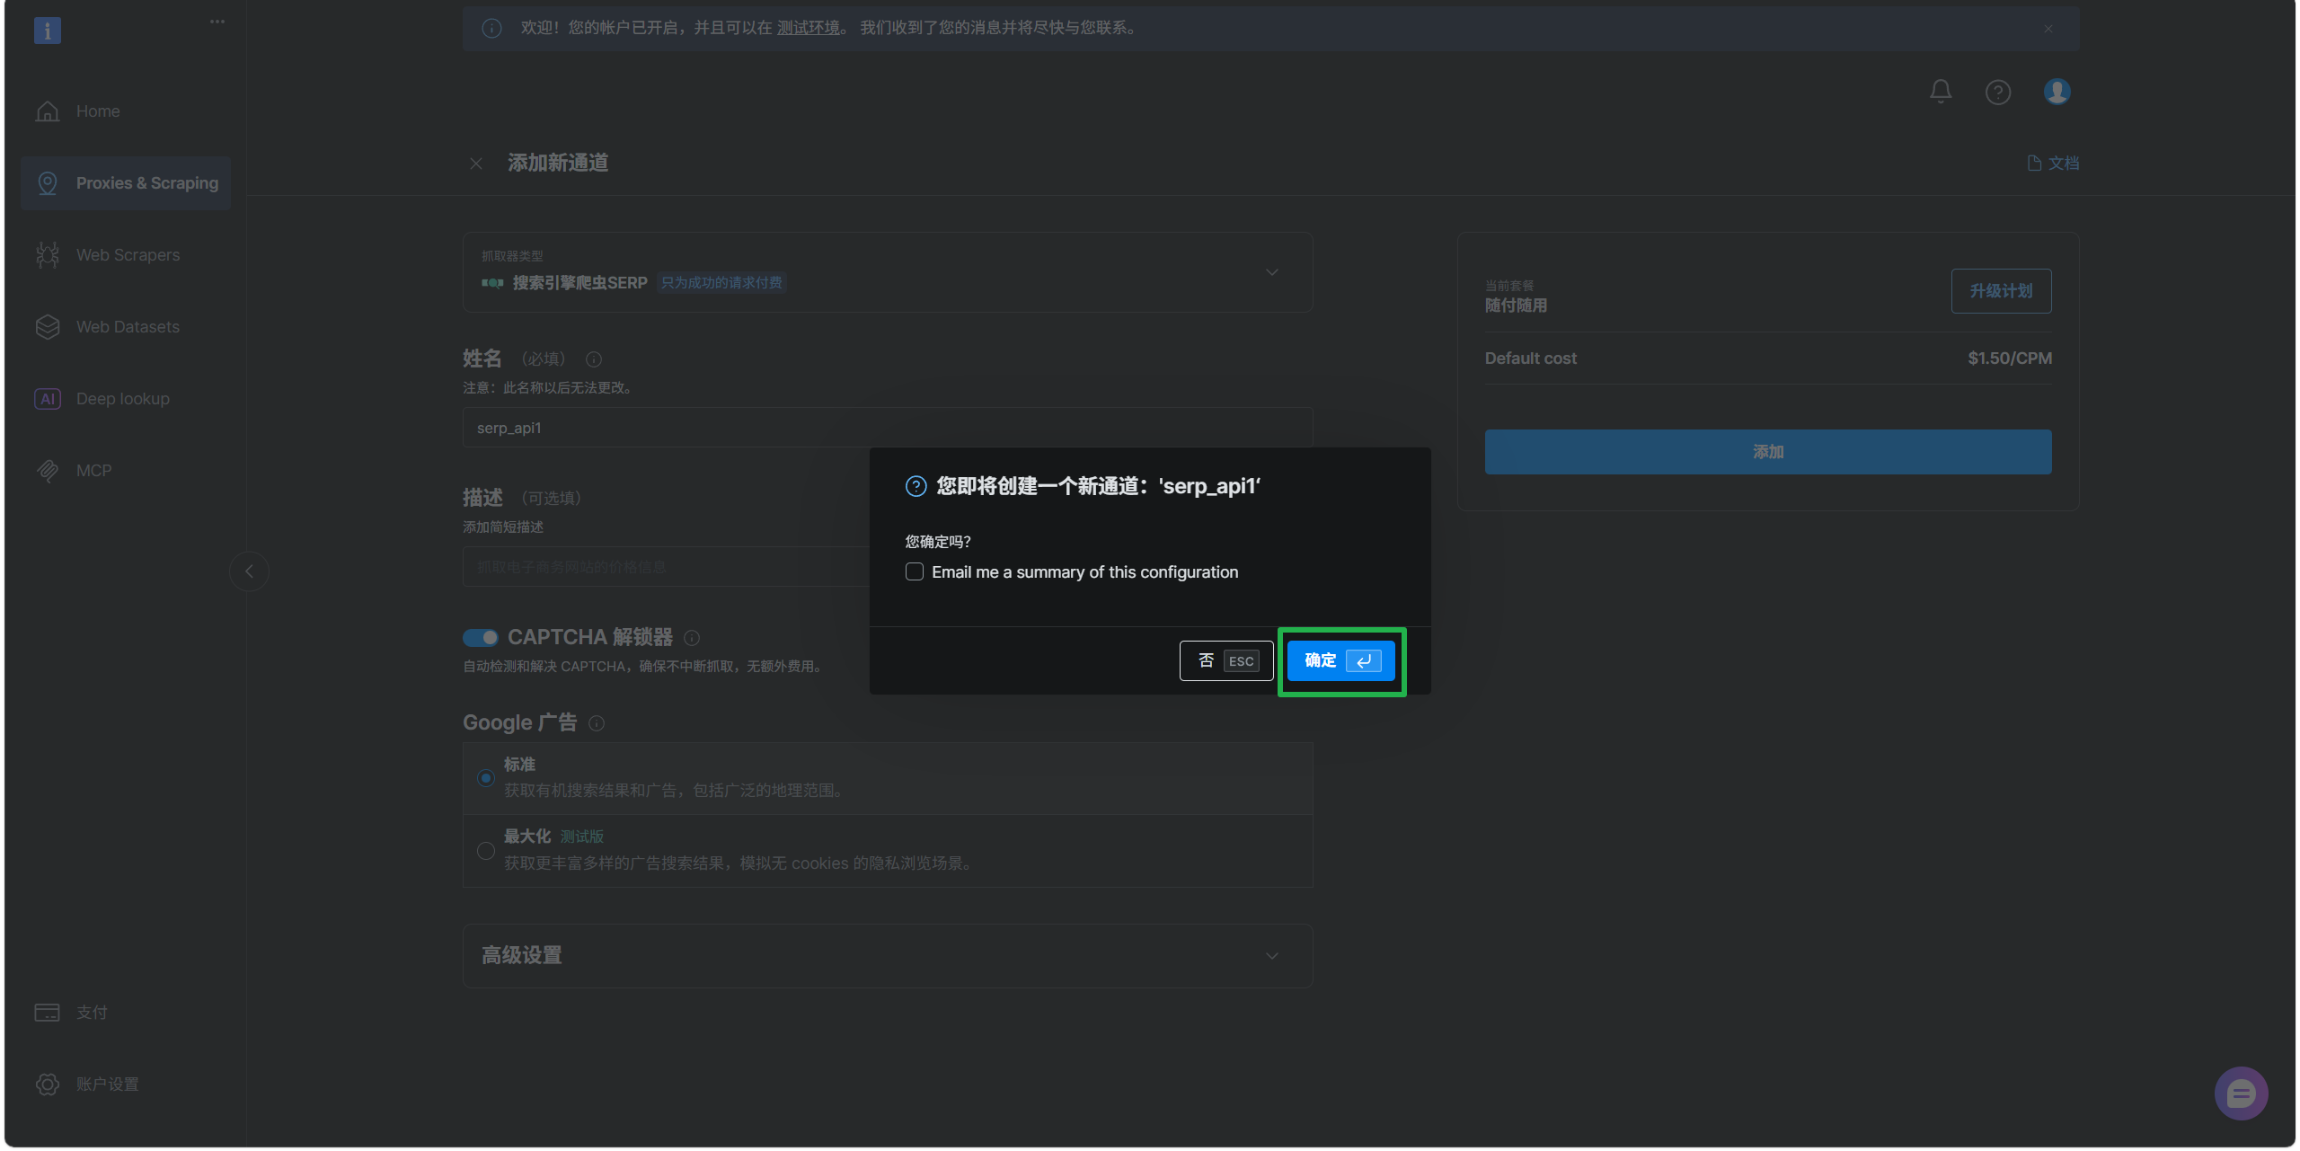2300x1151 pixels.
Task: Click the info icon next to Google 广告
Action: 597,723
